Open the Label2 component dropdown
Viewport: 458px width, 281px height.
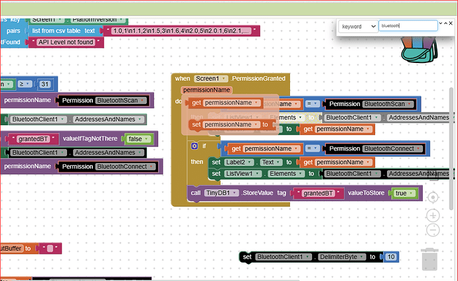point(239,162)
